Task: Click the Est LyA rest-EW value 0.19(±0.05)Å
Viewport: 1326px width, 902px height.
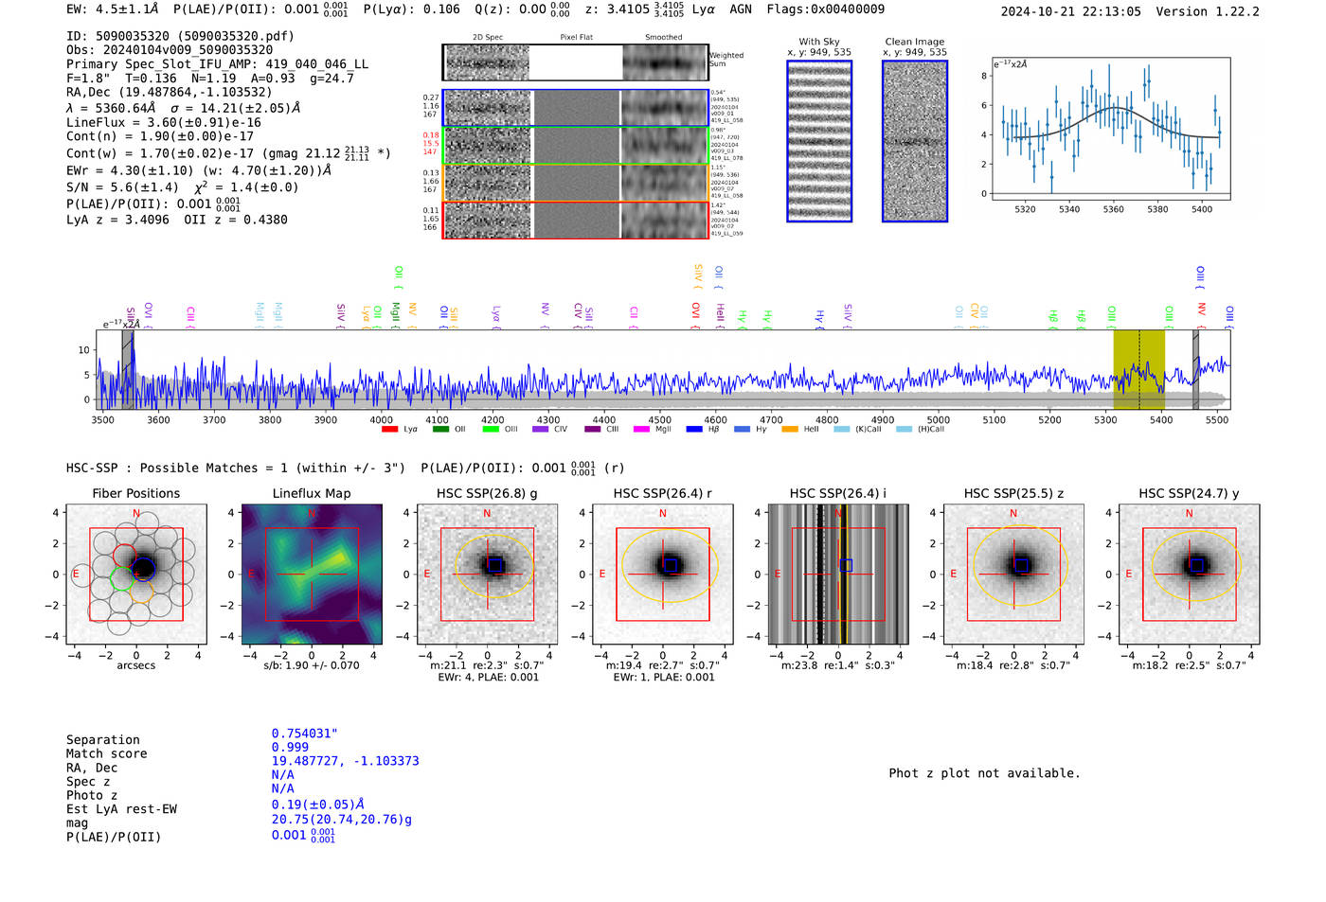Action: (x=318, y=805)
